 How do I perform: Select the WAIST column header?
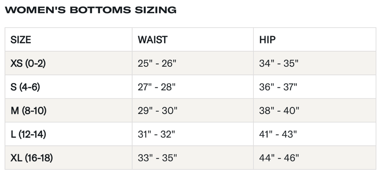(153, 40)
